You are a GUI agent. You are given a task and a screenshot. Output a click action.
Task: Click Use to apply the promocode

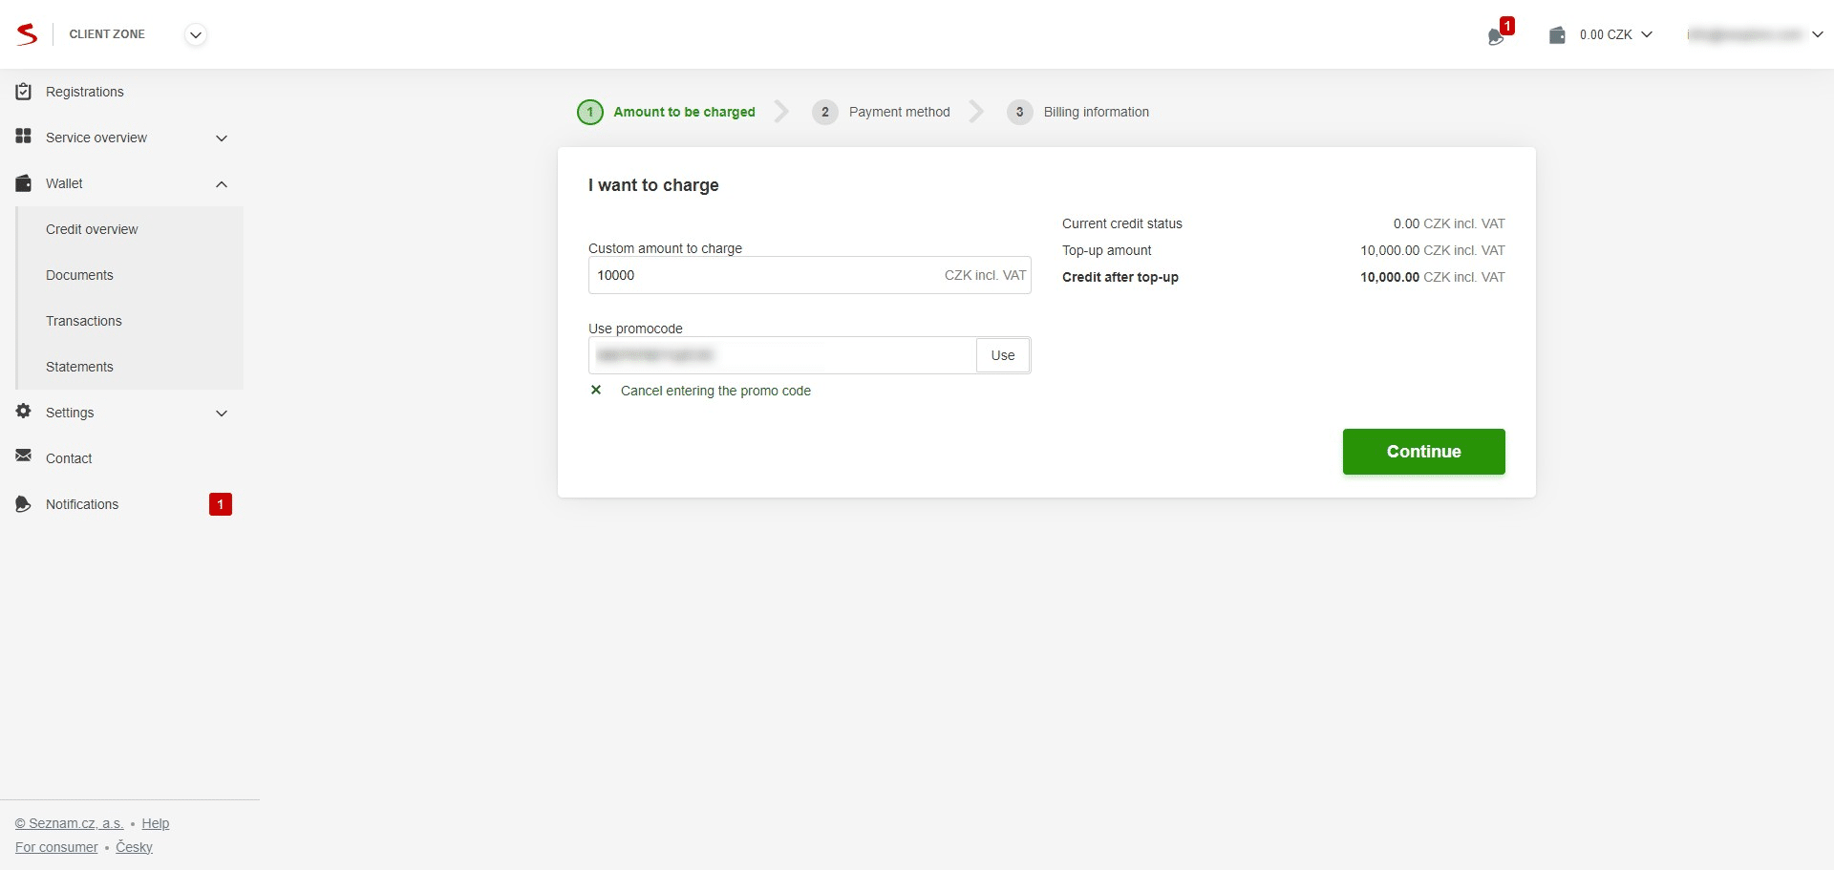point(1002,354)
